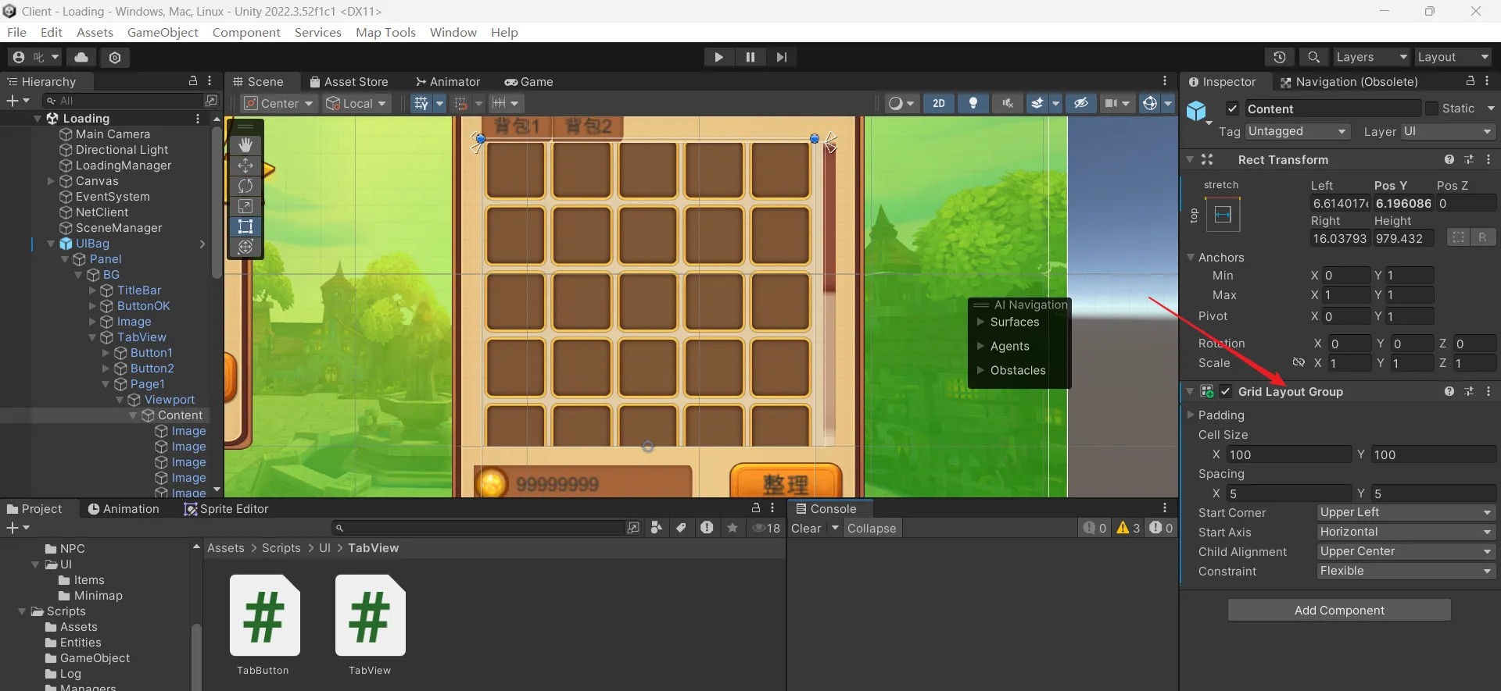Toggle scene lighting bulb icon

pos(973,103)
